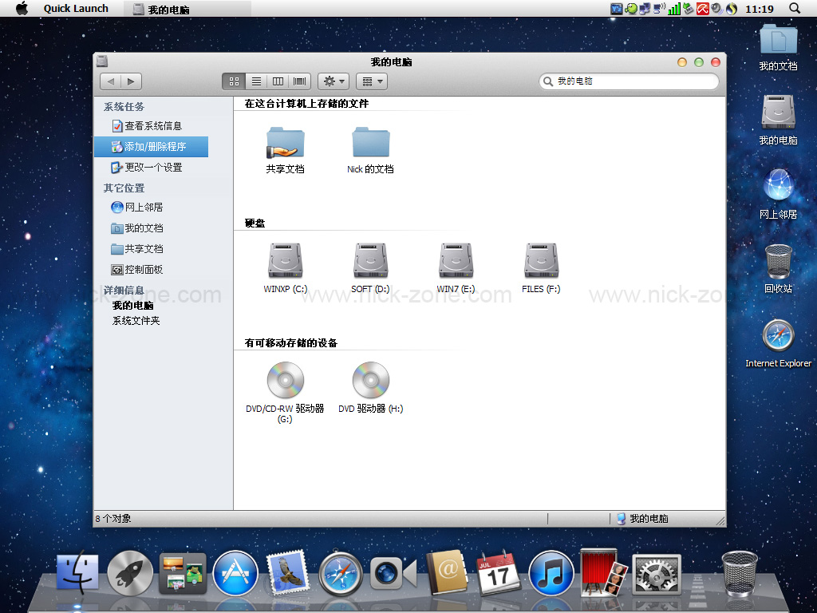Open the arrange-by grid dropdown

coord(372,81)
